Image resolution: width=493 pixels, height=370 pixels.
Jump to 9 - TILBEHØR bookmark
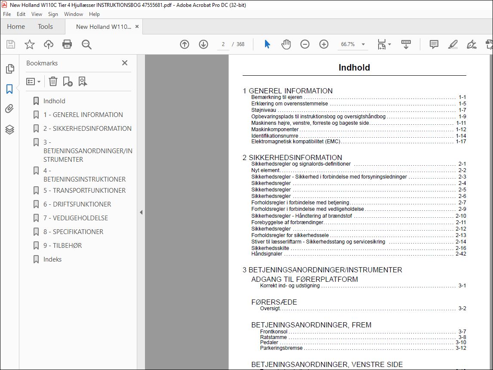pyautogui.click(x=62, y=246)
